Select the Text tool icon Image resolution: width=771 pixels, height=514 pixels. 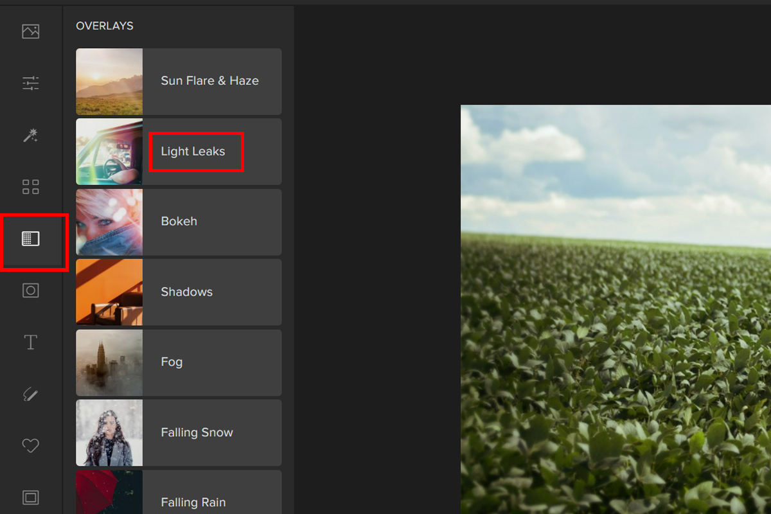[31, 342]
